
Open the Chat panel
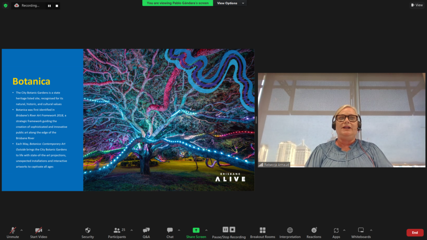tap(170, 230)
